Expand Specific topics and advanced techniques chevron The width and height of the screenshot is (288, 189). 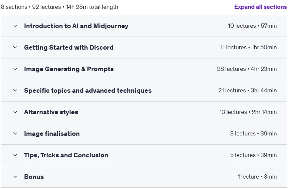click(x=15, y=90)
